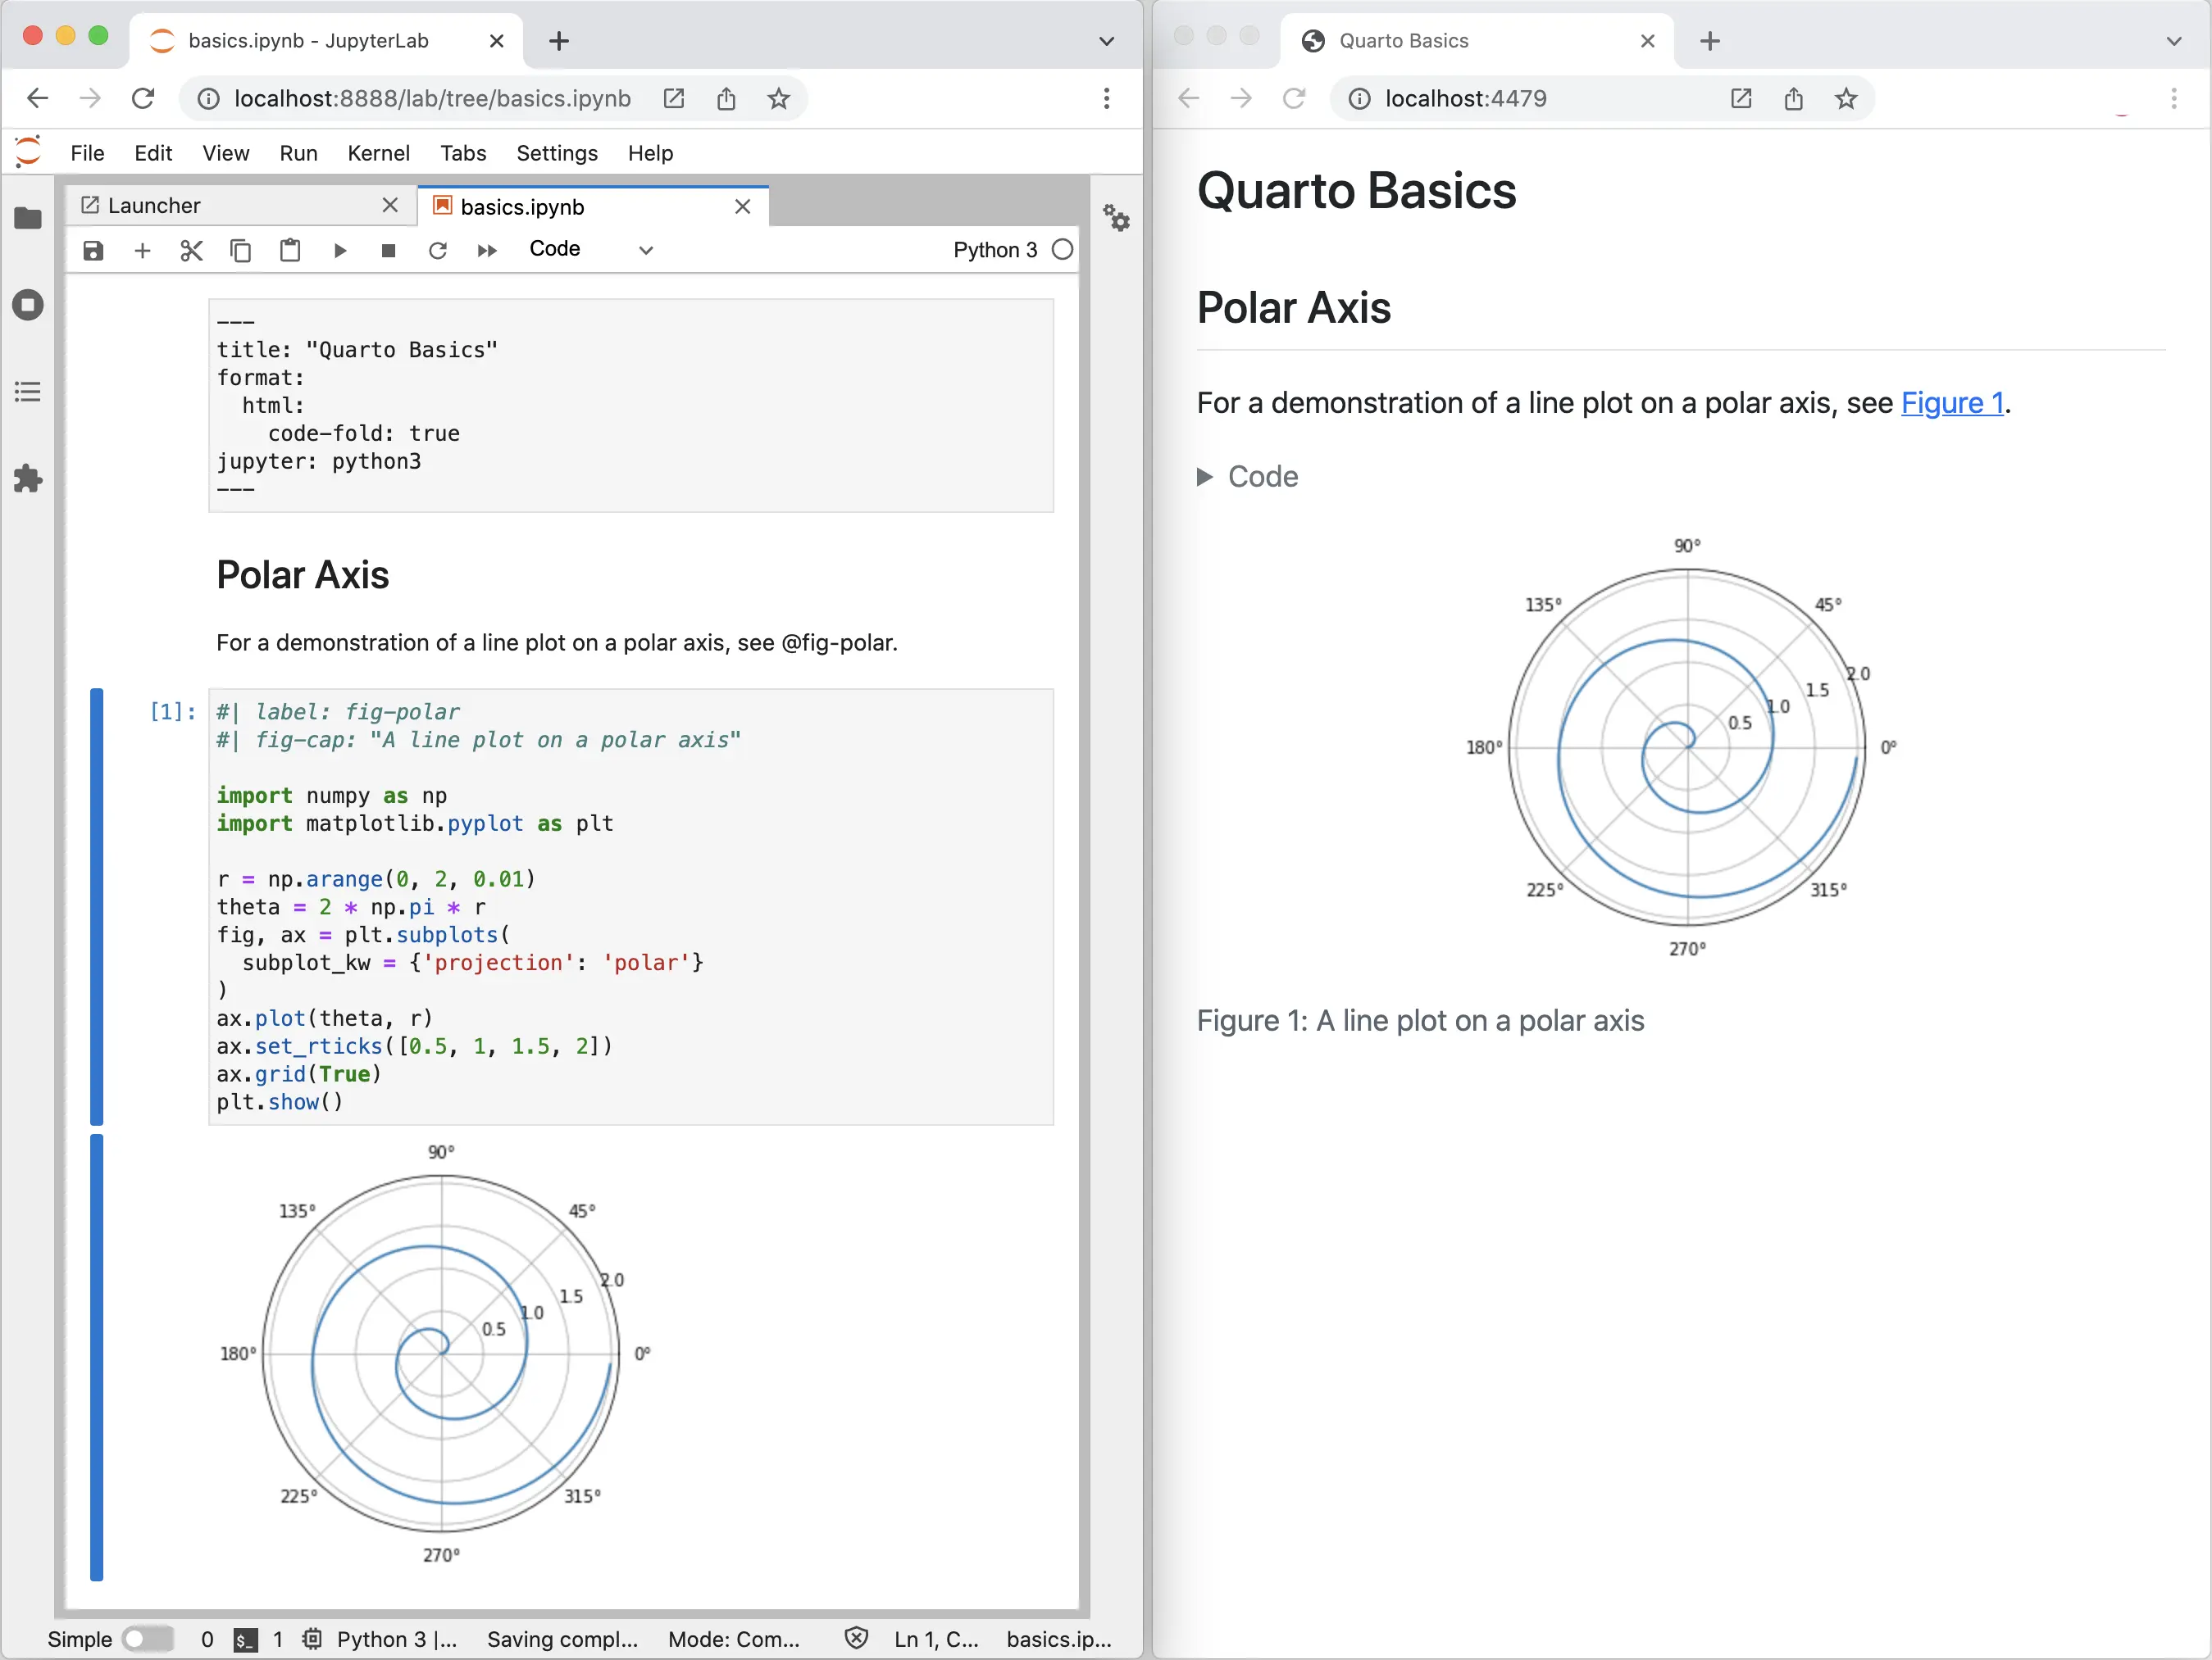
Task: Toggle Simple interface mode switch
Action: pos(147,1639)
